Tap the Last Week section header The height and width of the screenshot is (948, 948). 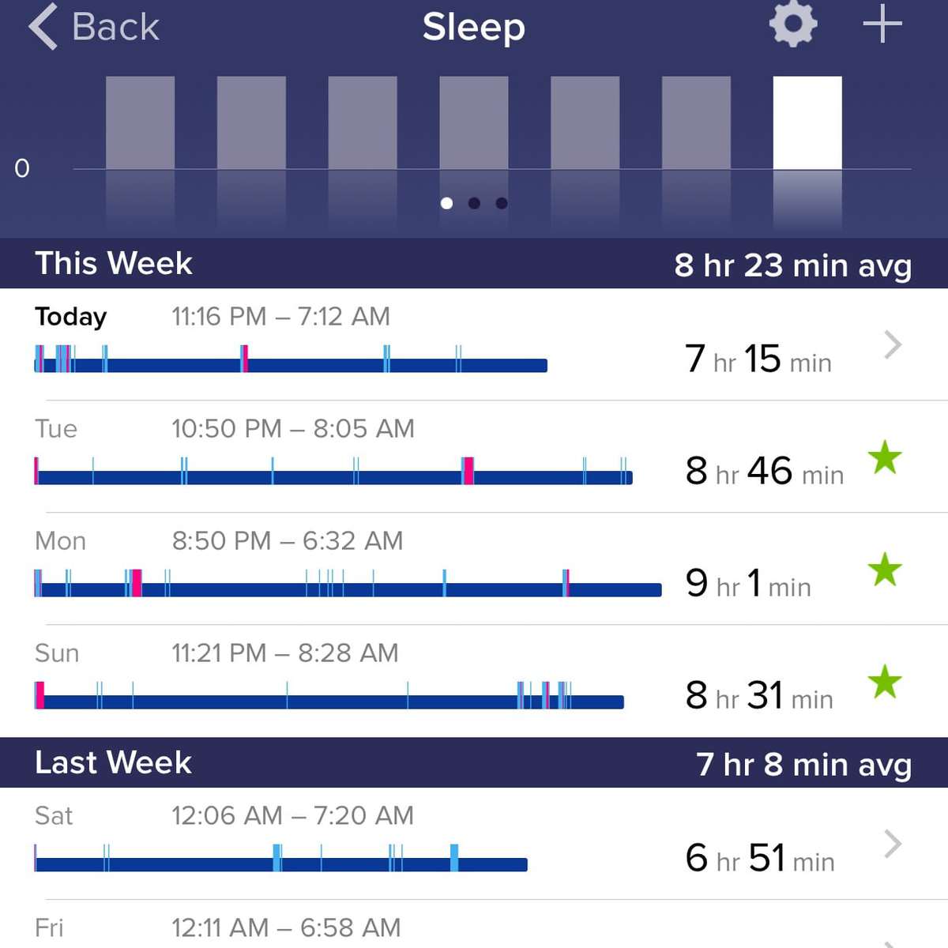tap(474, 762)
